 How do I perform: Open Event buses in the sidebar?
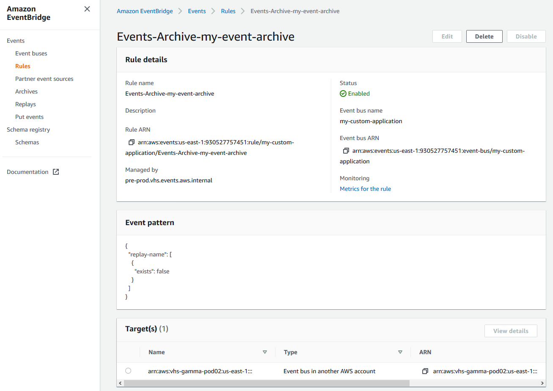[31, 53]
